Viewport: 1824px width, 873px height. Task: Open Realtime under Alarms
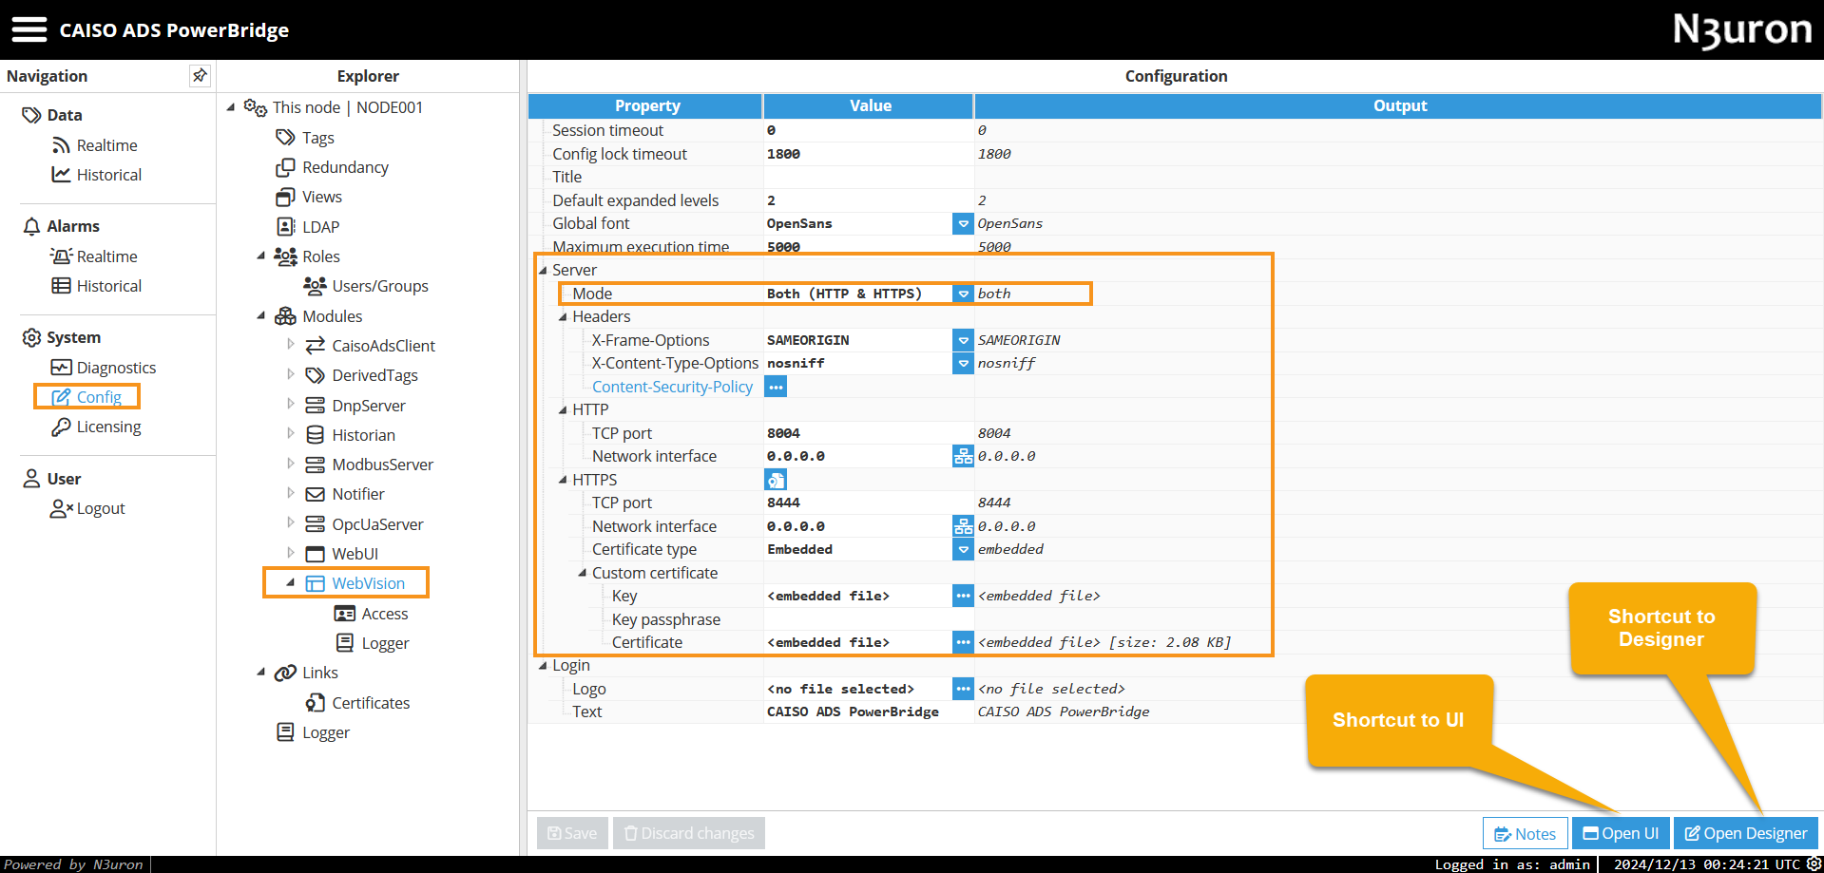point(94,256)
